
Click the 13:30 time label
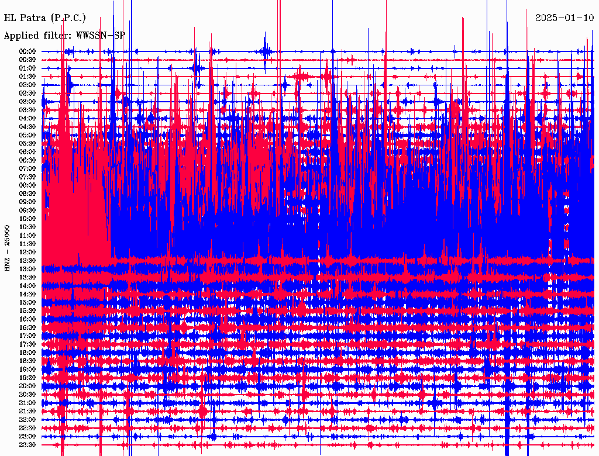click(x=27, y=278)
